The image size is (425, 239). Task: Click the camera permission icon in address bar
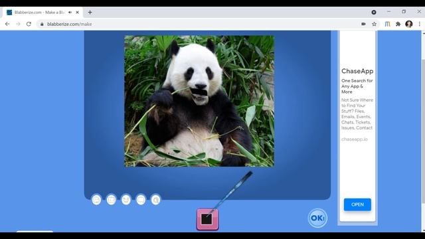point(363,24)
